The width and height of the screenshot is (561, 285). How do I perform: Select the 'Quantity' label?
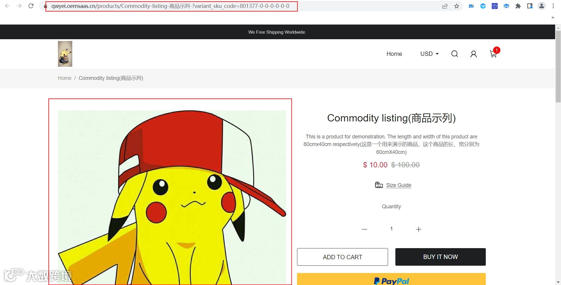[x=391, y=207]
